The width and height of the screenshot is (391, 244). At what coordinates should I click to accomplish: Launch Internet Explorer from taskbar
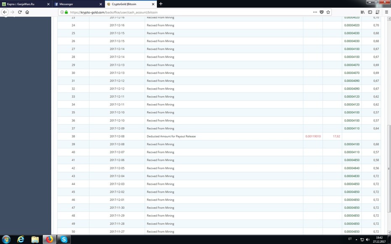pos(21,239)
